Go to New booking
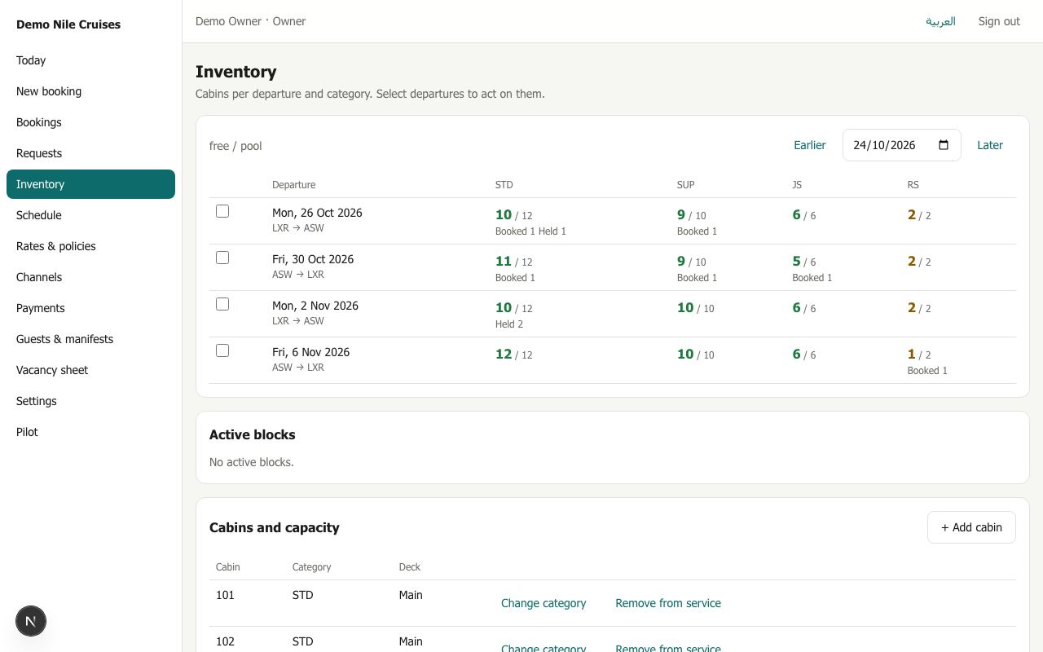 tap(90, 91)
